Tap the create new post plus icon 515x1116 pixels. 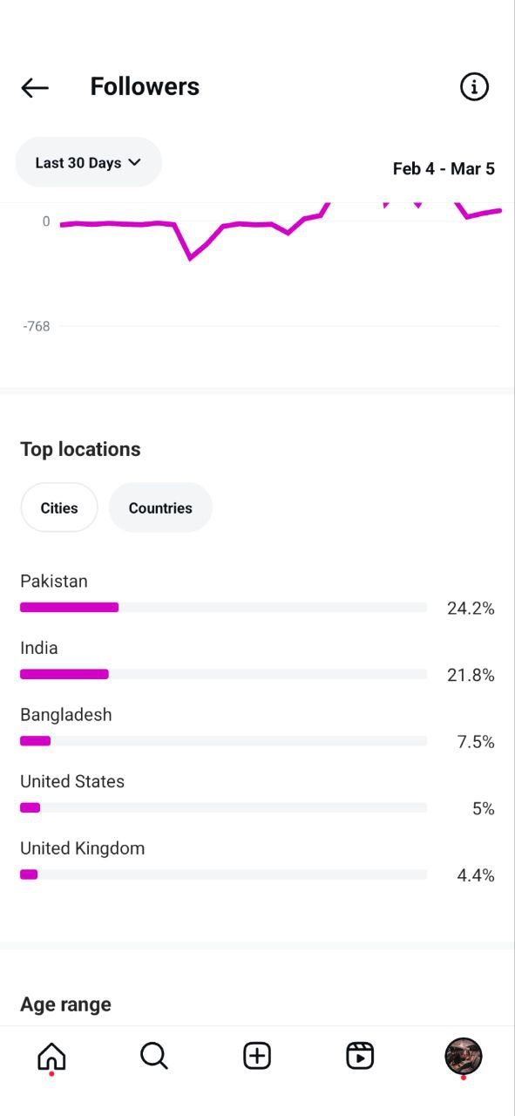257,1056
